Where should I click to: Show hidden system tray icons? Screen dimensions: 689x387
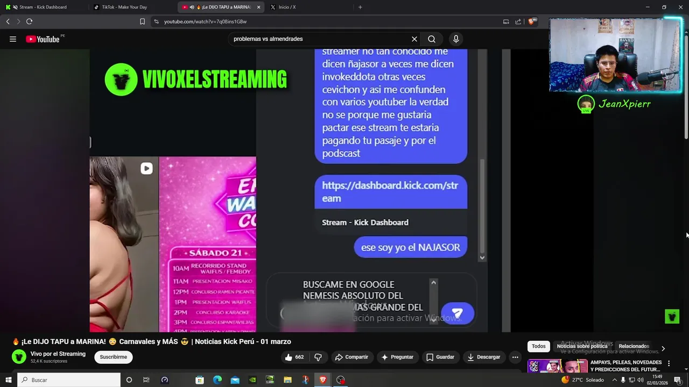click(x=614, y=380)
